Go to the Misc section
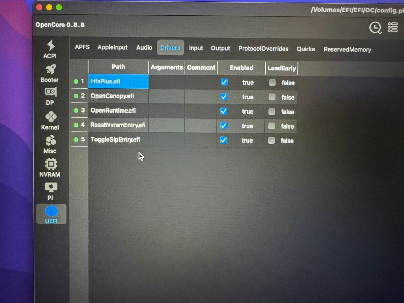Viewport: 404px width, 303px height. [x=50, y=144]
